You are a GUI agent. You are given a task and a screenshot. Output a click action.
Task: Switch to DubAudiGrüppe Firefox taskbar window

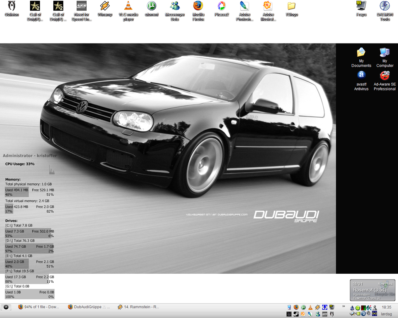tap(89, 307)
